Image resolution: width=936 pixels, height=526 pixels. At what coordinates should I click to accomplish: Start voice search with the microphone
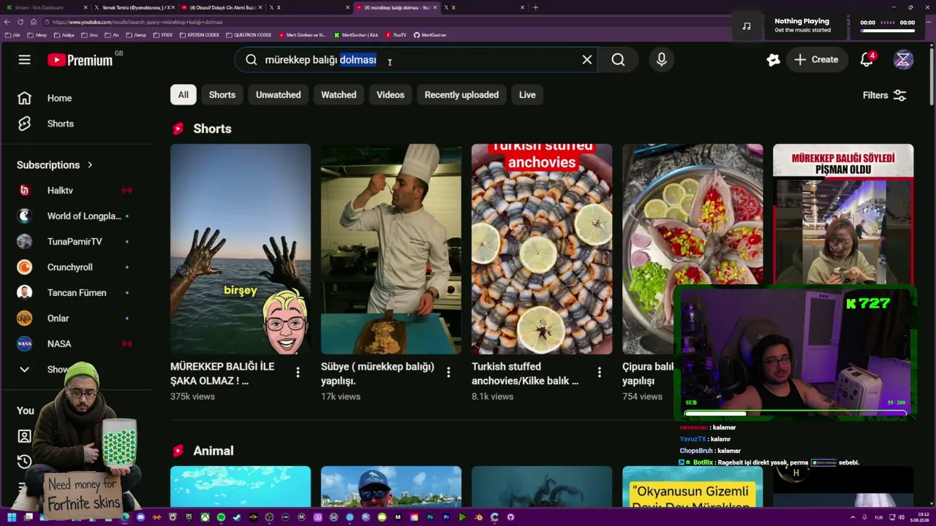(x=662, y=60)
